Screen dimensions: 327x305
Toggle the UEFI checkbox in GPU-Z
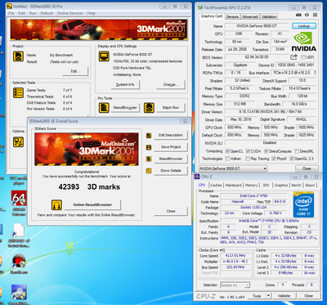pyautogui.click(x=303, y=57)
